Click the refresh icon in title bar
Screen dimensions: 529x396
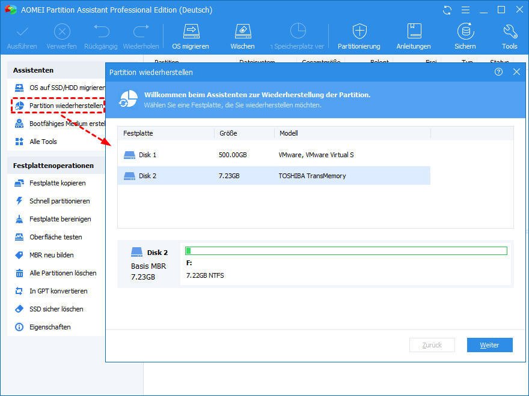pos(447,10)
